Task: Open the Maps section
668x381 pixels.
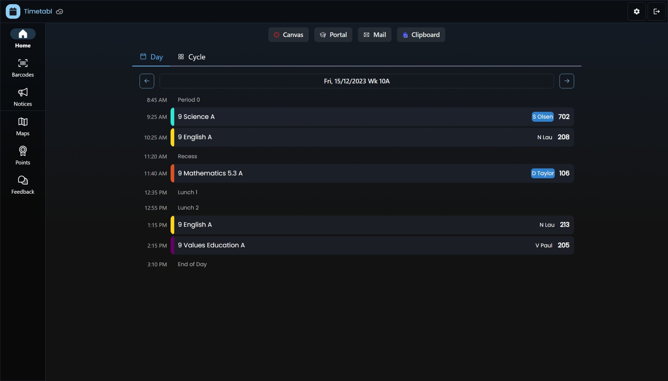Action: click(x=22, y=126)
